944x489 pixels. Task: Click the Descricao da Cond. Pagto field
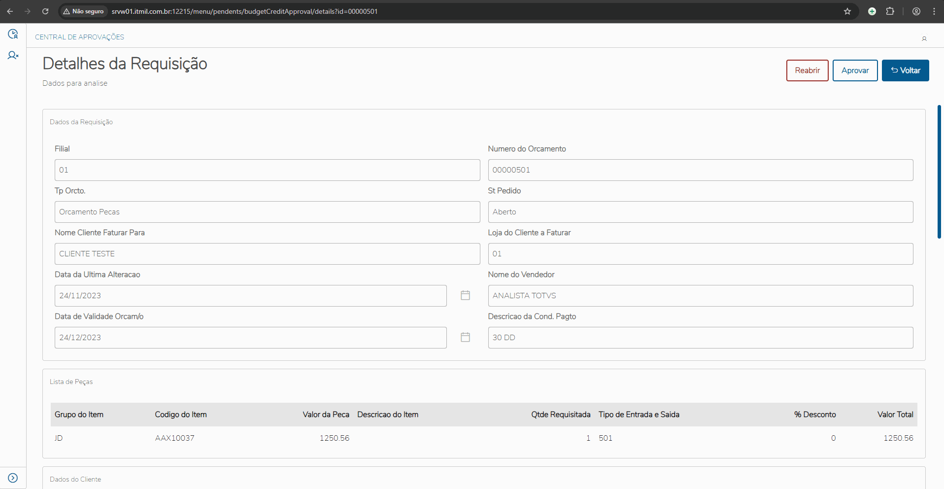[700, 338]
